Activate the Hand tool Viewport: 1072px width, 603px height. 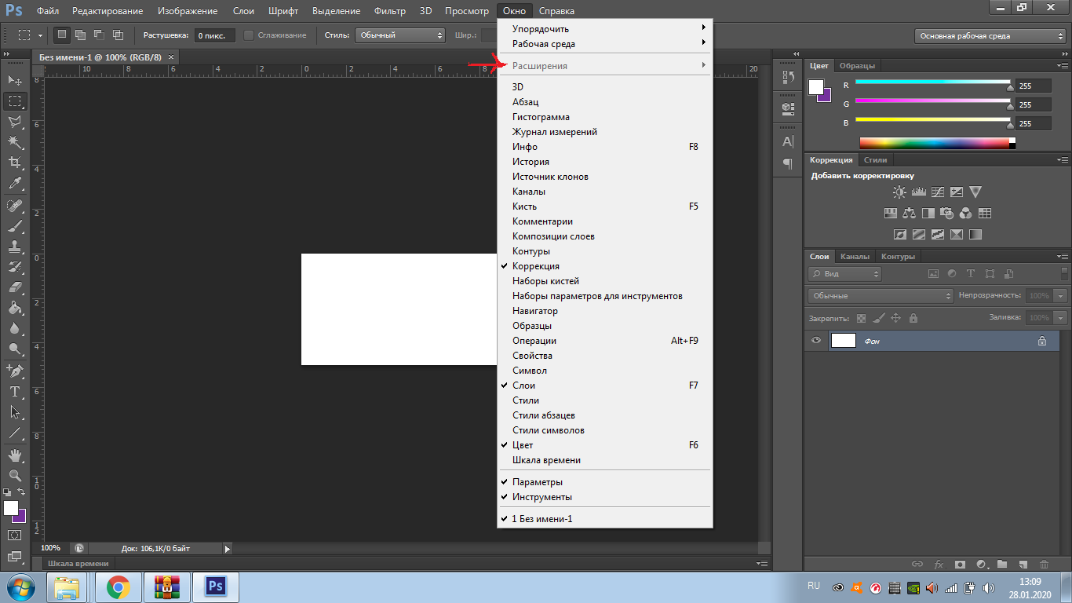tap(15, 455)
